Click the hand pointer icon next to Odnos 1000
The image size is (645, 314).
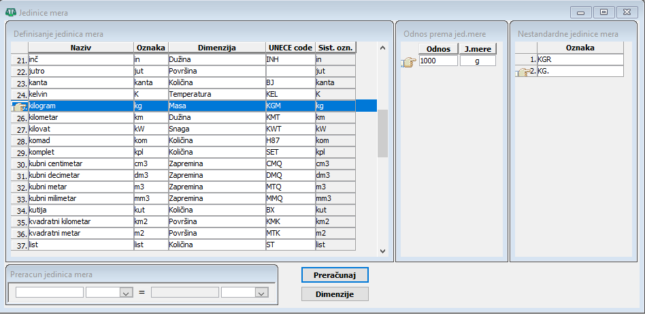pyautogui.click(x=409, y=61)
